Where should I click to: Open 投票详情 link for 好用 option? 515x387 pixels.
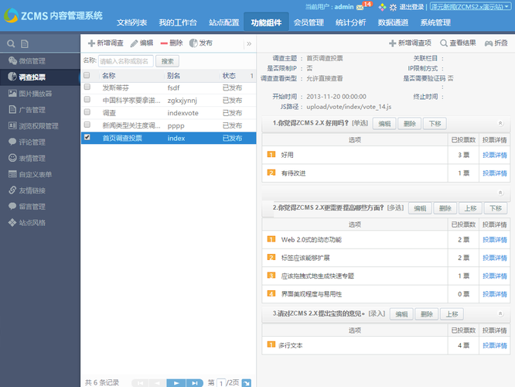(x=495, y=155)
